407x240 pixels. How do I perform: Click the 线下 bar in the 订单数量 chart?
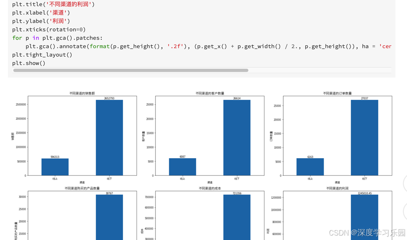[x=365, y=138]
